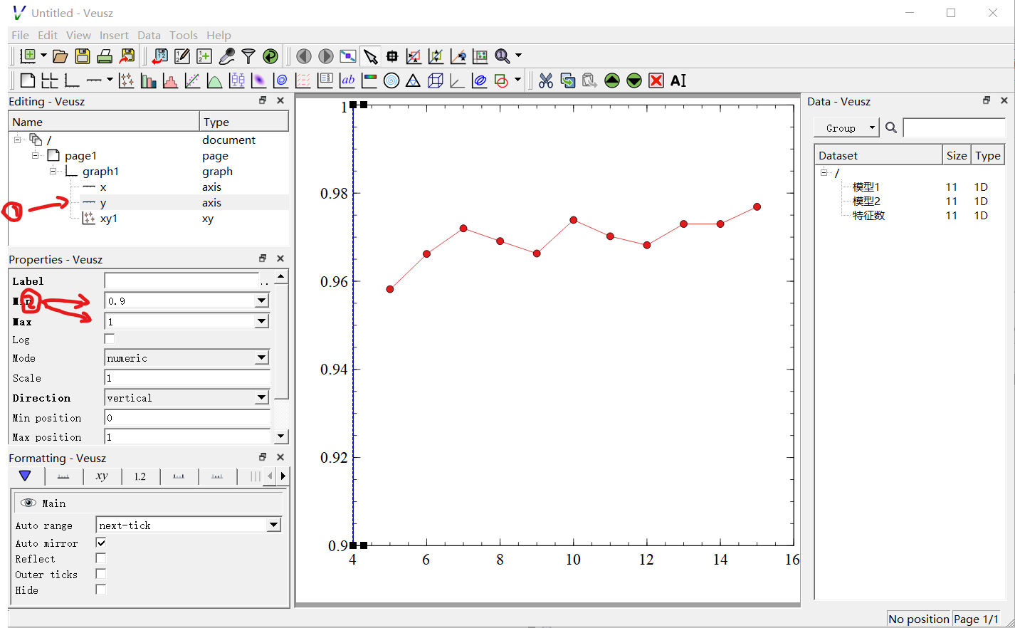Toggle the Log checkbox in Properties
The height and width of the screenshot is (628, 1015).
point(110,339)
